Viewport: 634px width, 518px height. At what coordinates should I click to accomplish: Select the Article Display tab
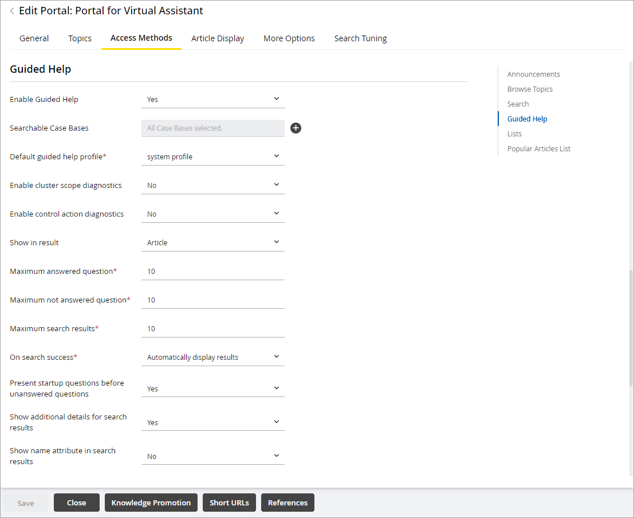pyautogui.click(x=218, y=38)
